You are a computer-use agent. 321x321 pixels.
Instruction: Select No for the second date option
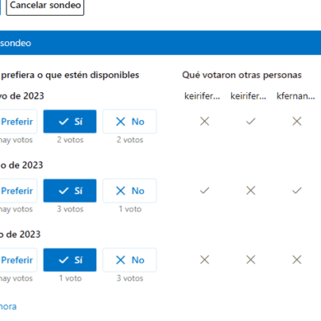coord(130,191)
